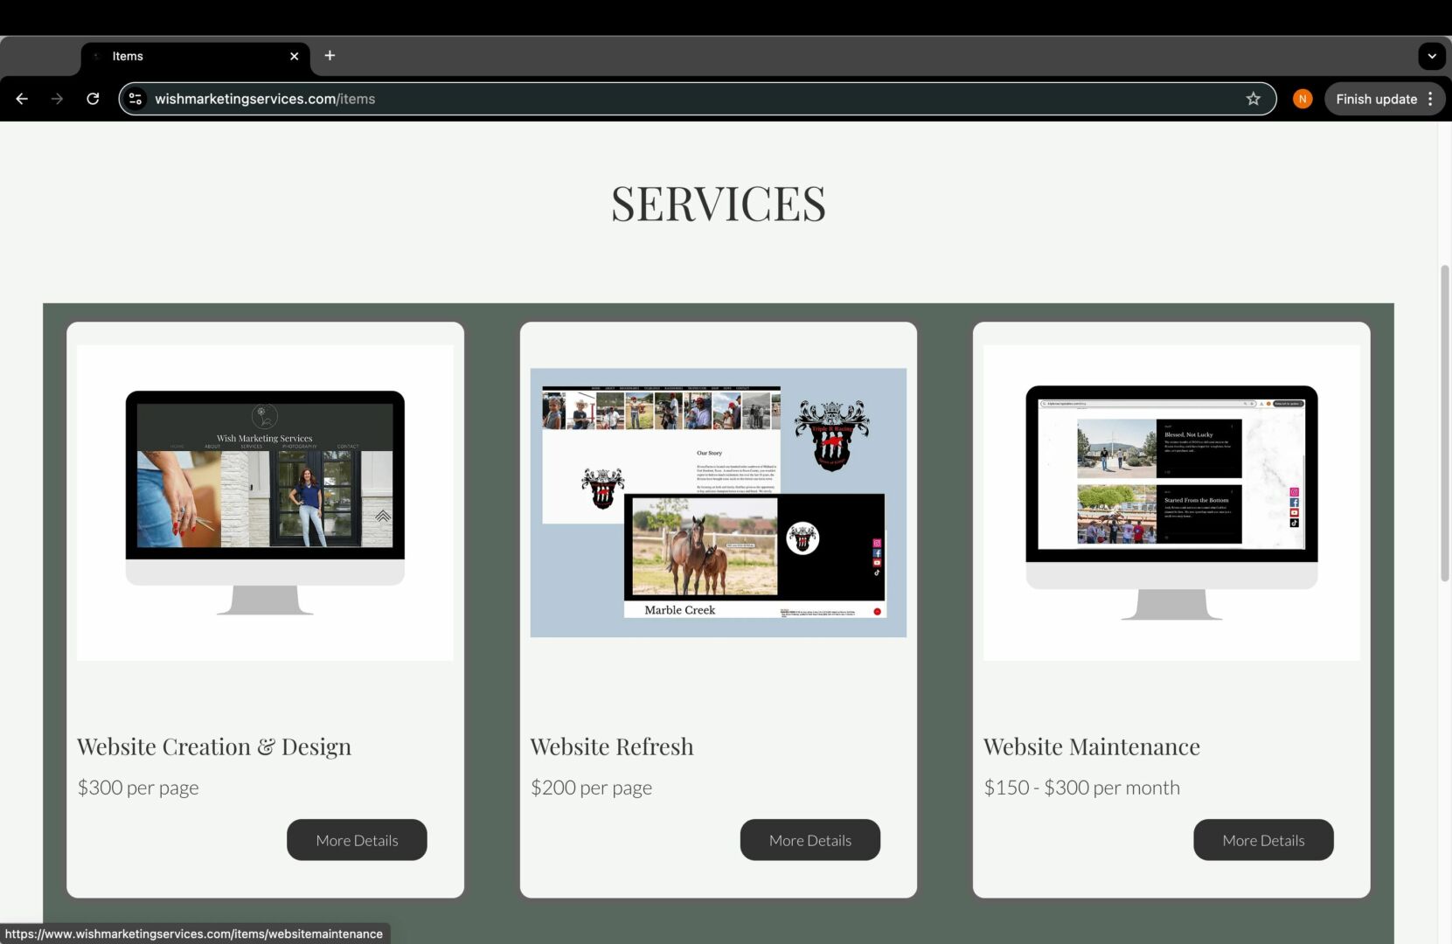Screen dimensions: 1452x944
Task: Click the page vertical scrollbar
Action: tap(1444, 424)
